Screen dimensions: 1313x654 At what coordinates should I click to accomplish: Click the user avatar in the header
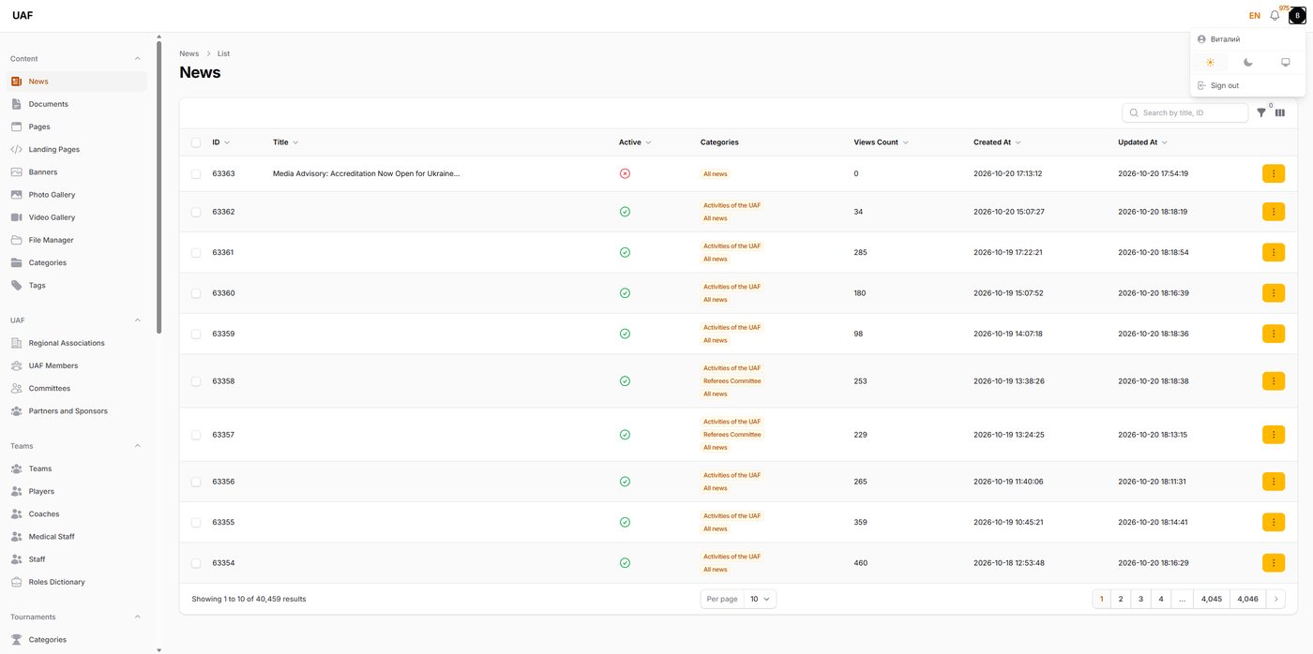[1297, 15]
